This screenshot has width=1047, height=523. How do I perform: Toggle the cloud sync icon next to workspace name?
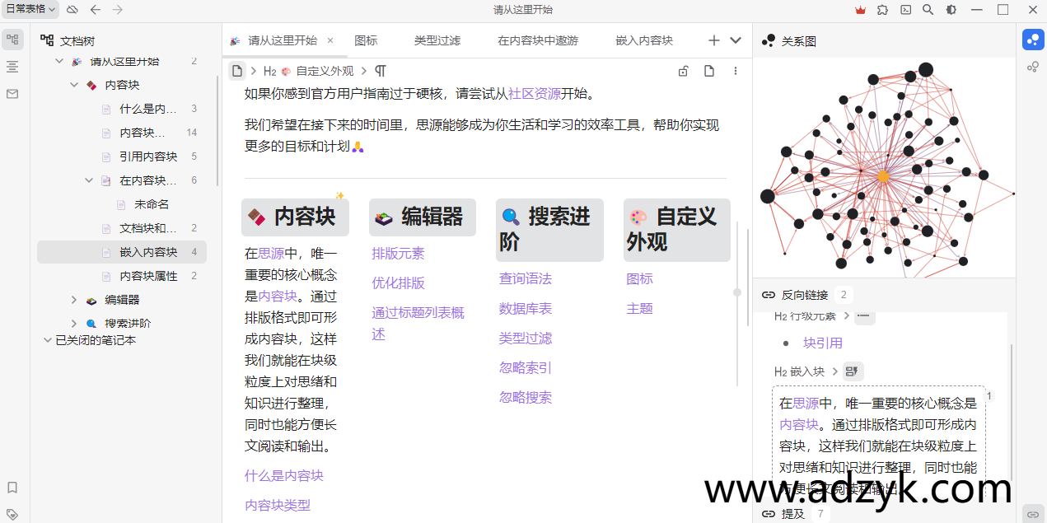[x=72, y=8]
